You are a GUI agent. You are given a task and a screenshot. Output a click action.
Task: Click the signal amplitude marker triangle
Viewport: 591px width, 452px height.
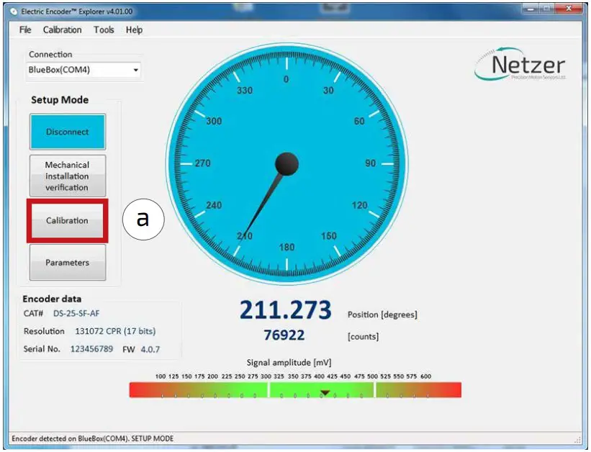(x=325, y=393)
